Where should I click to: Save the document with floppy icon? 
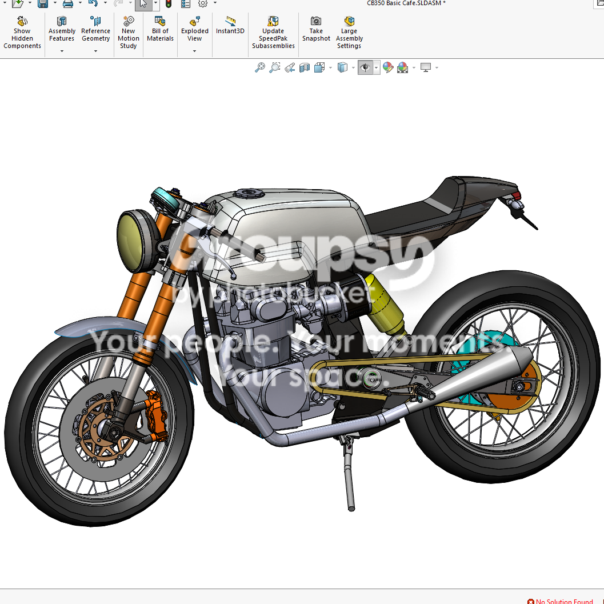coord(43,4)
